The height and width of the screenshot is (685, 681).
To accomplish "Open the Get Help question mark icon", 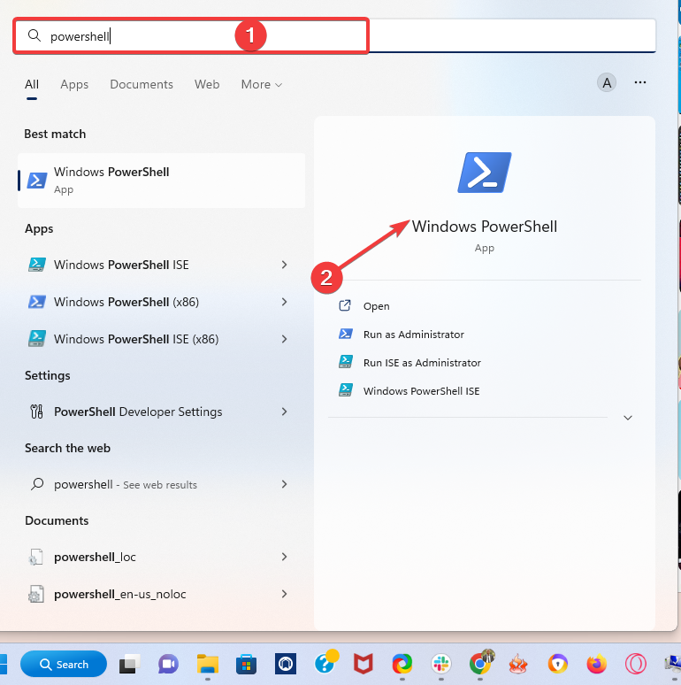I will pyautogui.click(x=325, y=663).
